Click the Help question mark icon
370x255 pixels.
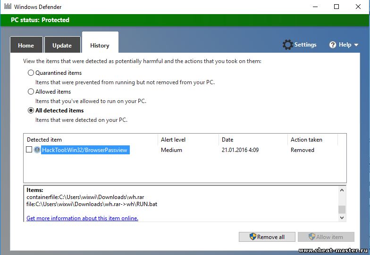click(333, 45)
